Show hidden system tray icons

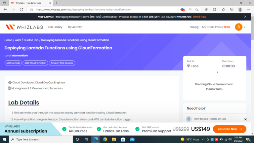203,139
